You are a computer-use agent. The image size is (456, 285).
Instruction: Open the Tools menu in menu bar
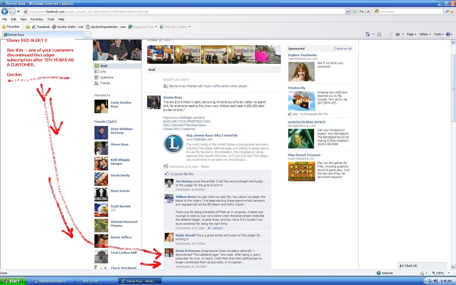[x=51, y=19]
